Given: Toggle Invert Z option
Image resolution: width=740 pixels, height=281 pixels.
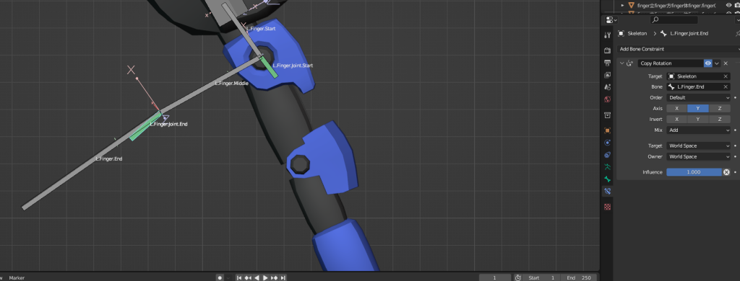Looking at the screenshot, I should coord(719,119).
